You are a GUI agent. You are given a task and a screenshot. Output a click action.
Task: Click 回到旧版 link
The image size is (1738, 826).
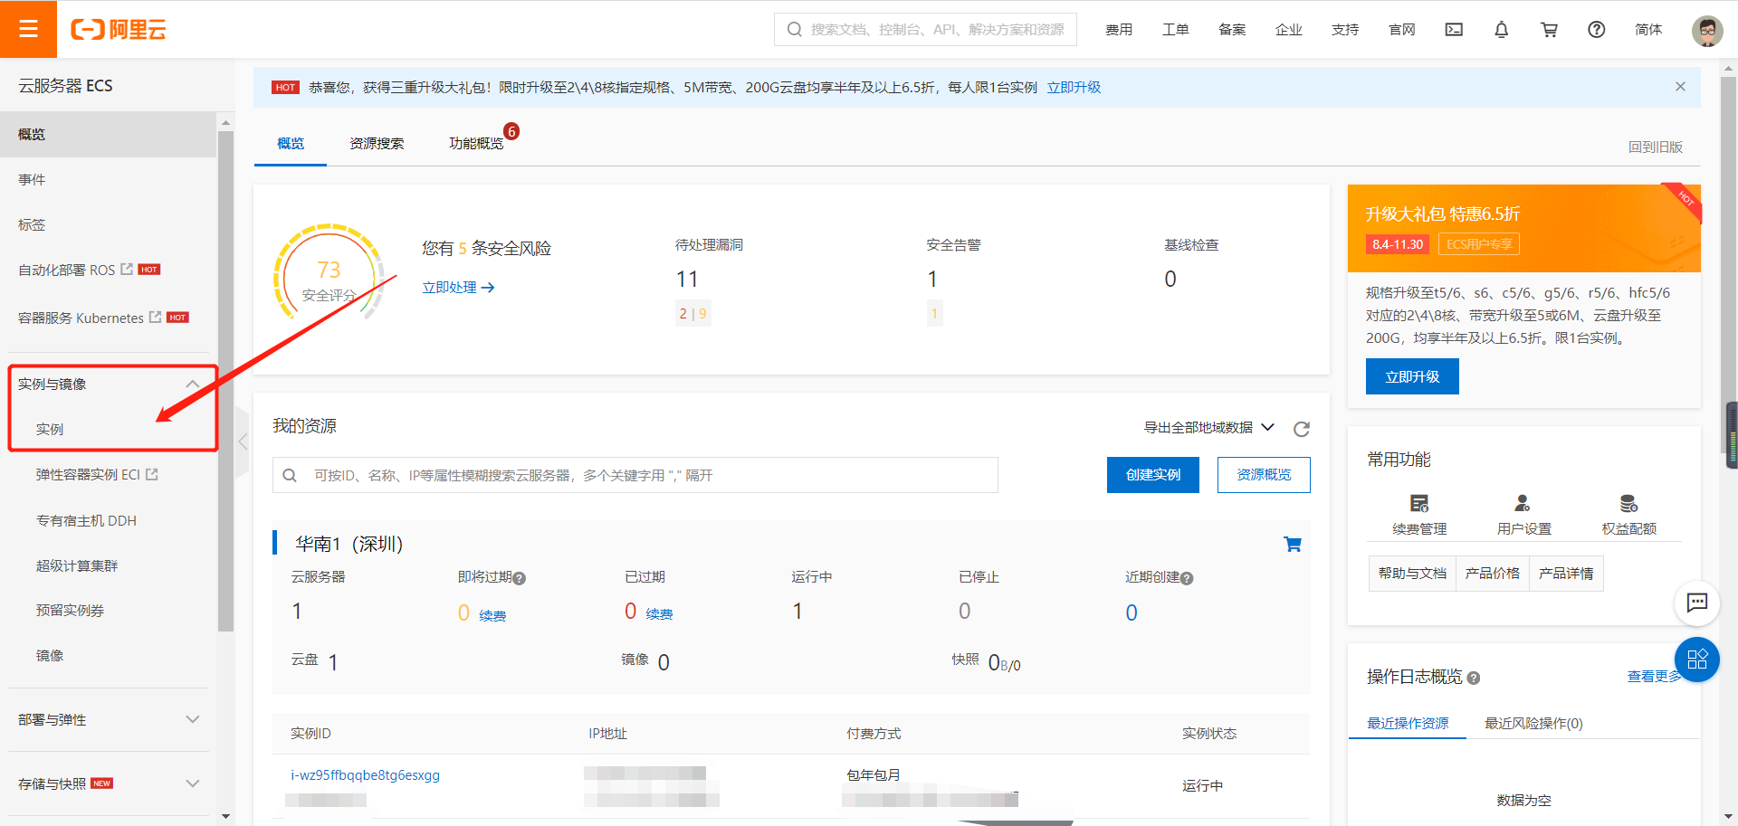point(1656,147)
